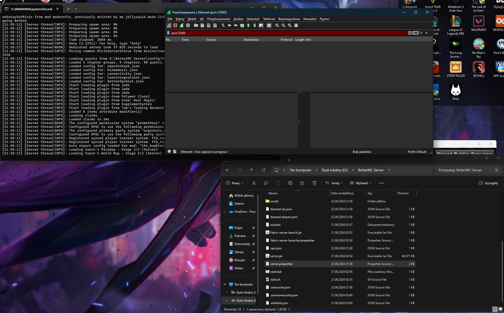This screenshot has height=313, width=504.
Task: Go to Pobrane in the sidebar
Action: tap(240, 236)
